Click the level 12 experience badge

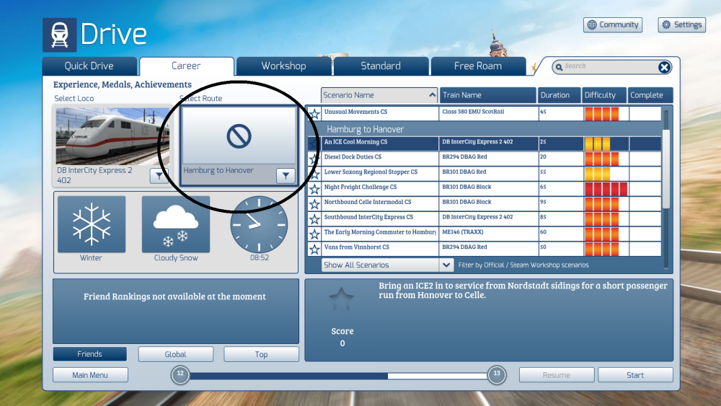(x=180, y=374)
